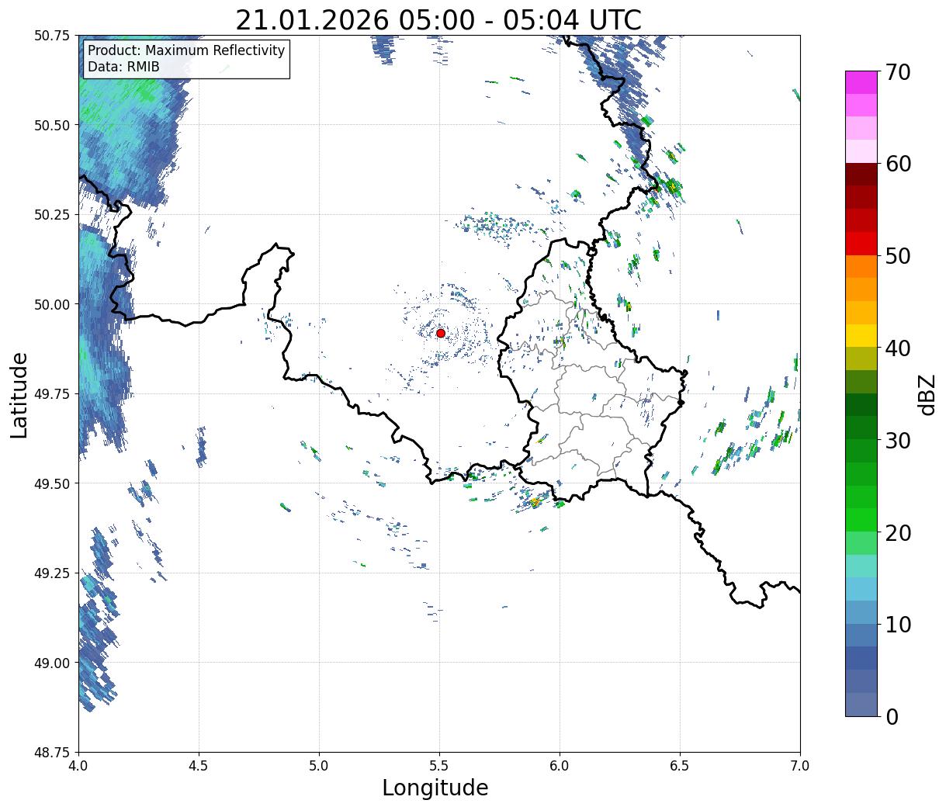Click longitude tick label 6.5

click(680, 766)
